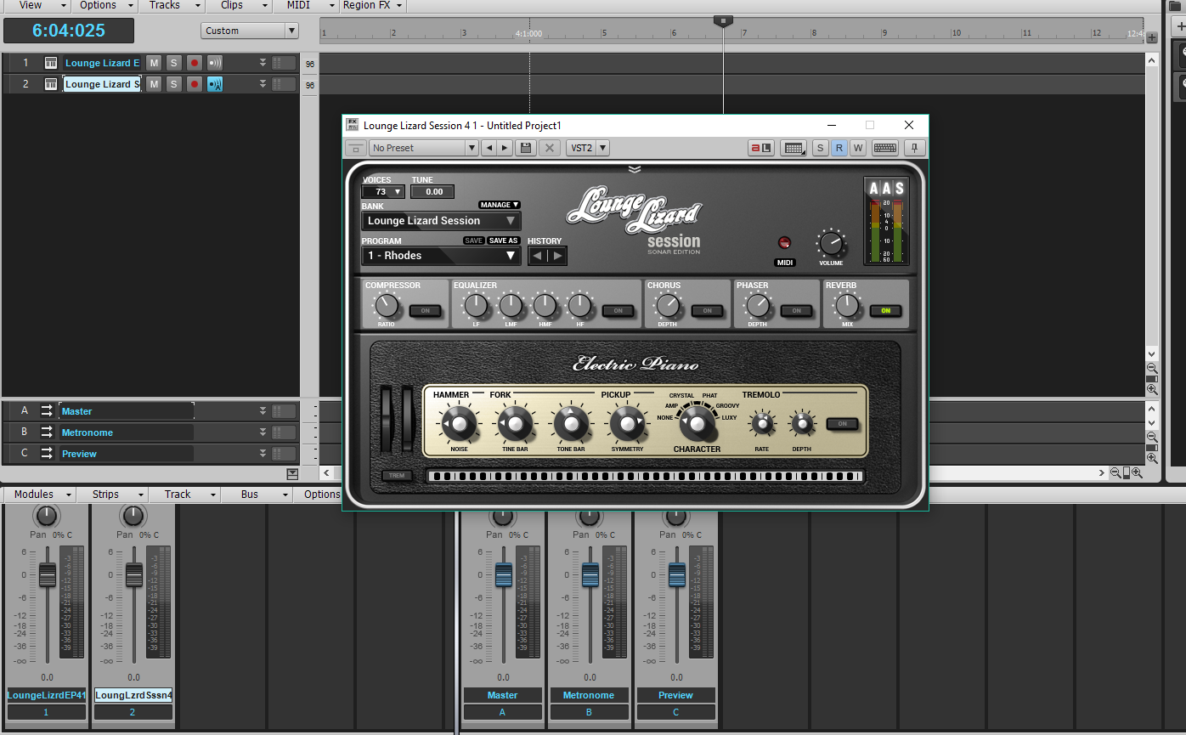The height and width of the screenshot is (735, 1186).
Task: Step forward in program History
Action: [557, 256]
